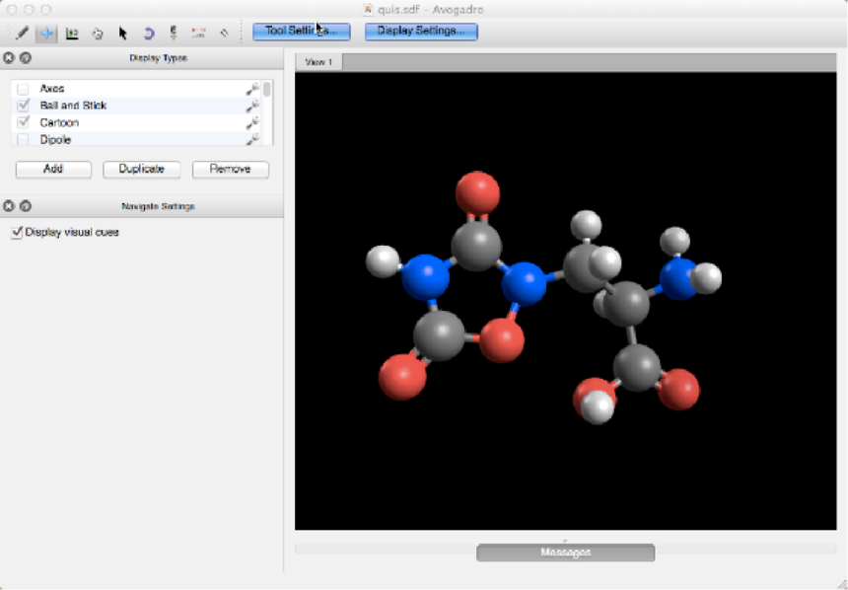Turn on the Dipole display type
The width and height of the screenshot is (848, 590).
tap(23, 140)
